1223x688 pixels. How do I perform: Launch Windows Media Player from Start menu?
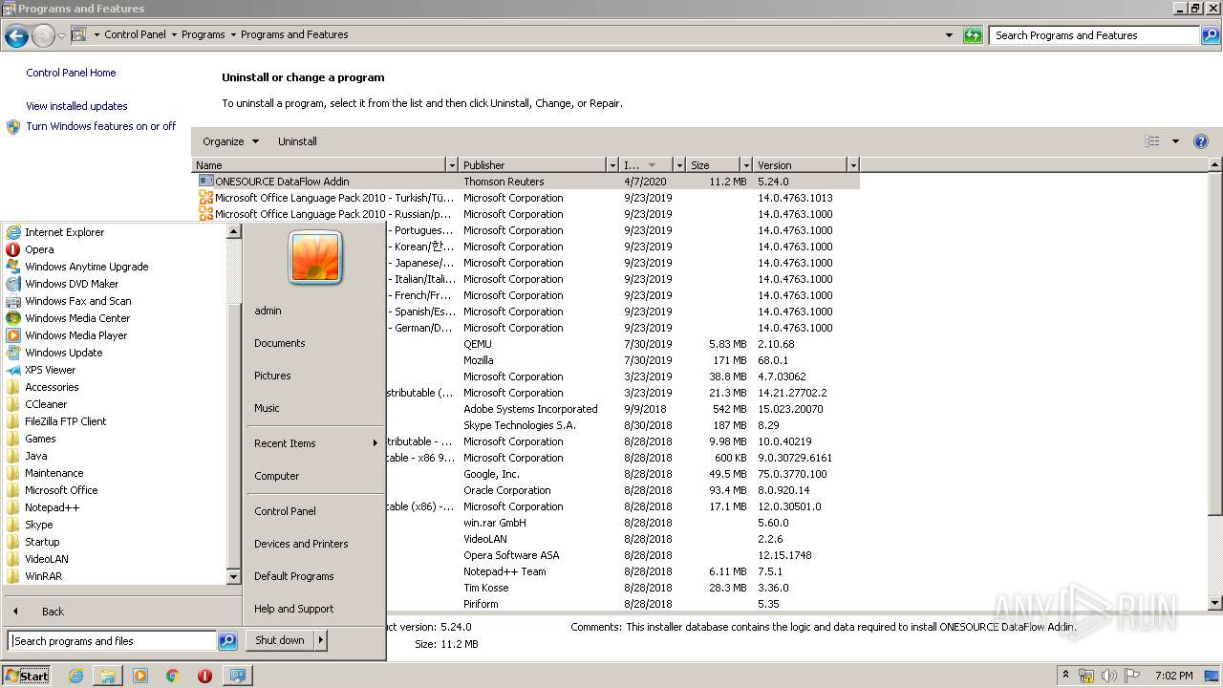click(x=75, y=335)
